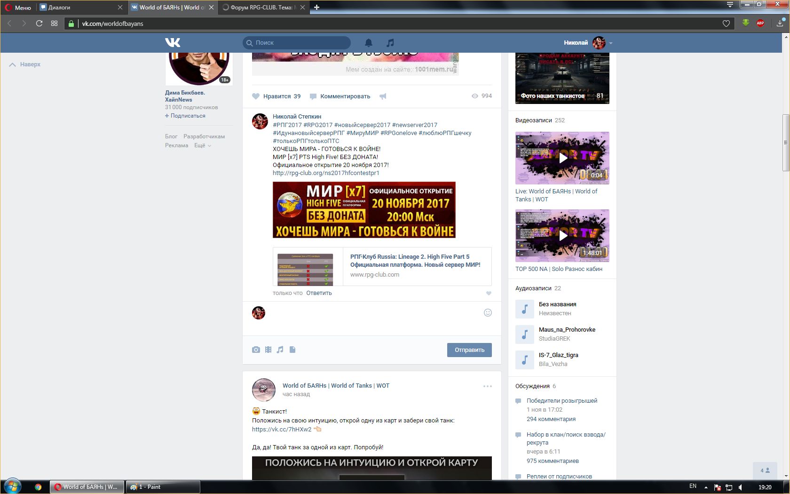Subscribe using the Подписаться link

pyautogui.click(x=185, y=116)
